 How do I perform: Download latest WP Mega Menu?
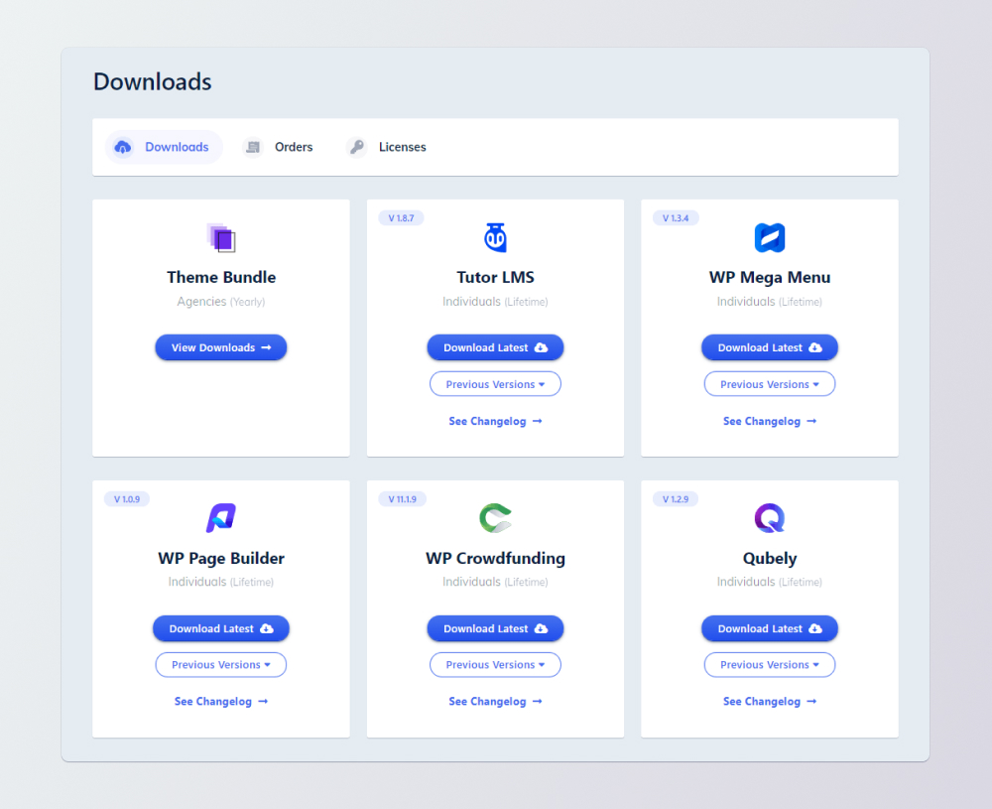pos(770,347)
